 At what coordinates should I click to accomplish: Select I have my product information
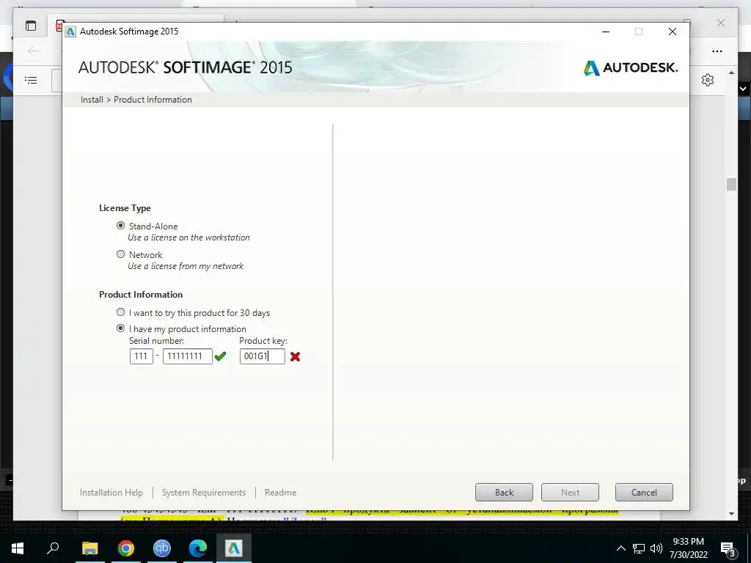[x=121, y=328]
